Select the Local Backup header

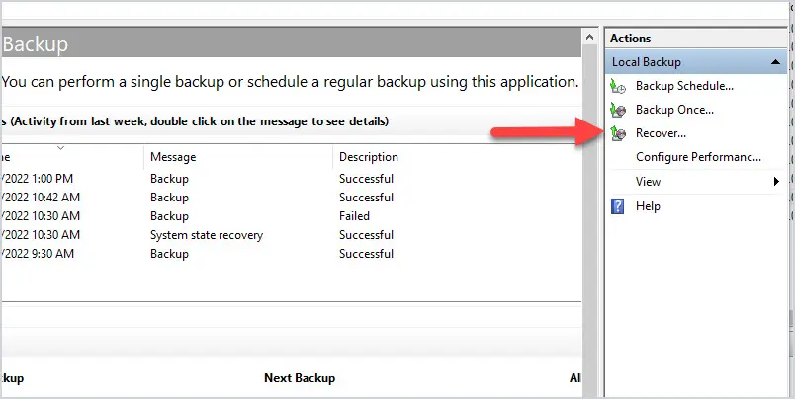696,62
